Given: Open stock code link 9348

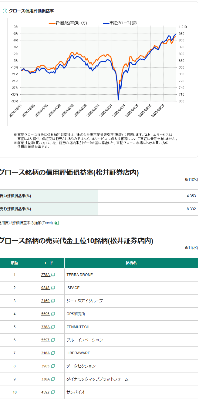Looking at the screenshot, I should click(46, 288).
